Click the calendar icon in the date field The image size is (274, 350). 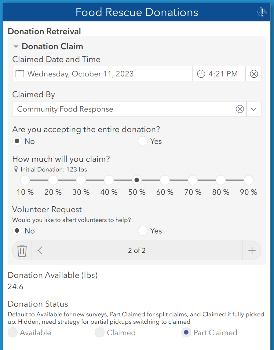pyautogui.click(x=19, y=74)
